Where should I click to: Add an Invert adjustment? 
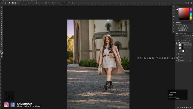tap(179, 30)
